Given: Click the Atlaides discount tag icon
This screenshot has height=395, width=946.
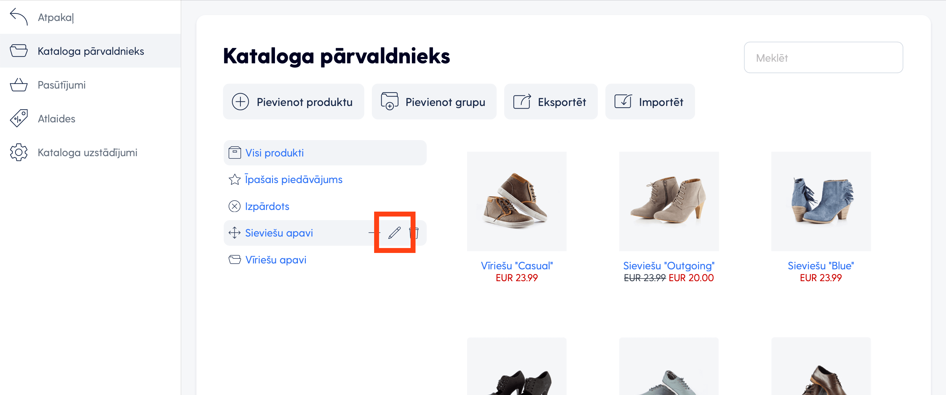Looking at the screenshot, I should pyautogui.click(x=19, y=118).
